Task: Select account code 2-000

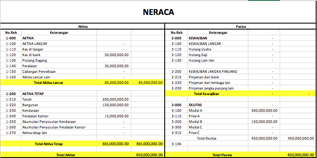Action: point(176,38)
